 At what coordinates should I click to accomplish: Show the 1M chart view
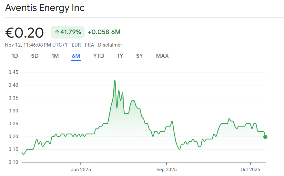pos(55,56)
